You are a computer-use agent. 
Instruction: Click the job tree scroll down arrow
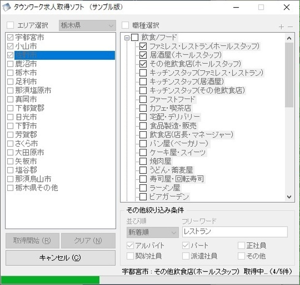pos(289,197)
